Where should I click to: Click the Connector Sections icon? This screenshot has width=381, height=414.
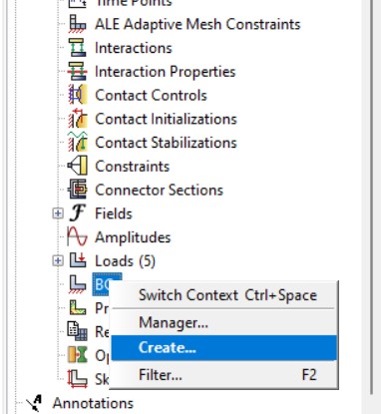pos(78,190)
